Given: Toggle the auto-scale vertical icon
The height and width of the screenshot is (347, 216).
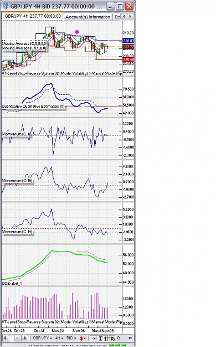Looking at the screenshot, I should point(100,338).
